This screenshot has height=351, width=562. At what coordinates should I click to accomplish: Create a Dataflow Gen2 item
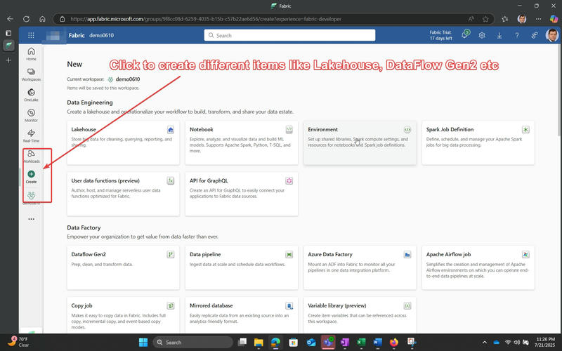tap(123, 267)
